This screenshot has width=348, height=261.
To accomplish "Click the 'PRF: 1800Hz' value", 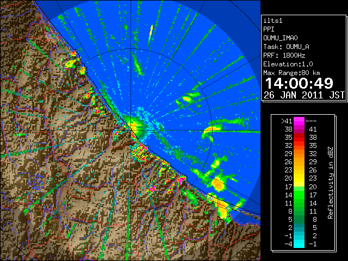I will [x=284, y=55].
